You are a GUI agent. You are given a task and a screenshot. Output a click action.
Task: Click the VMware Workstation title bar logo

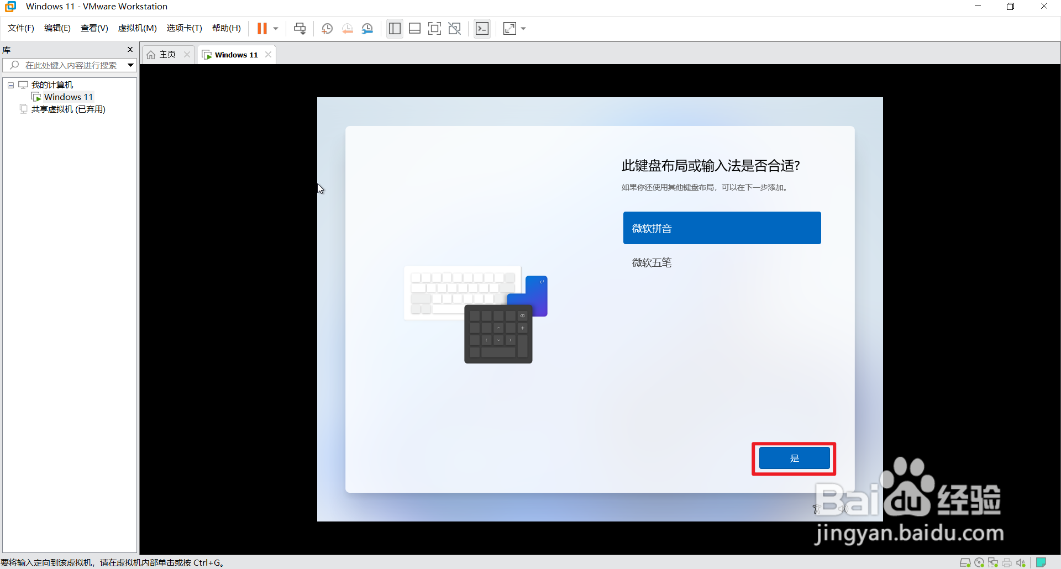tap(10, 7)
